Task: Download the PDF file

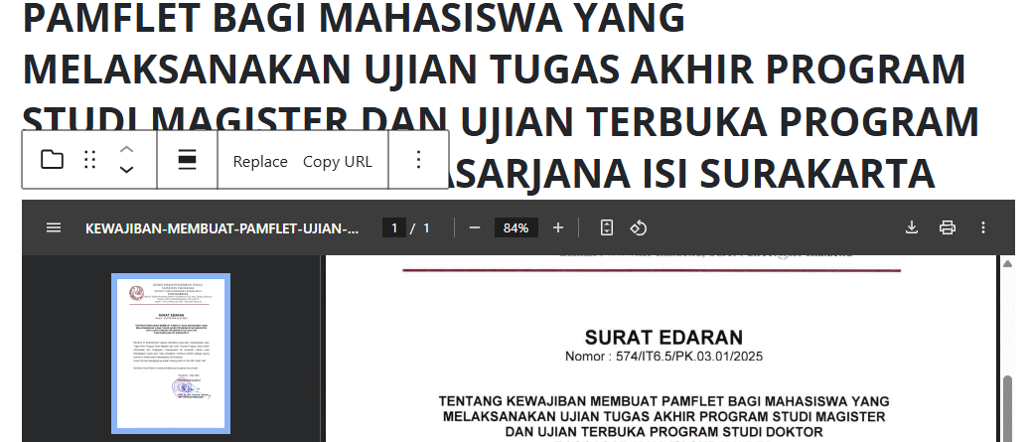Action: 912,227
